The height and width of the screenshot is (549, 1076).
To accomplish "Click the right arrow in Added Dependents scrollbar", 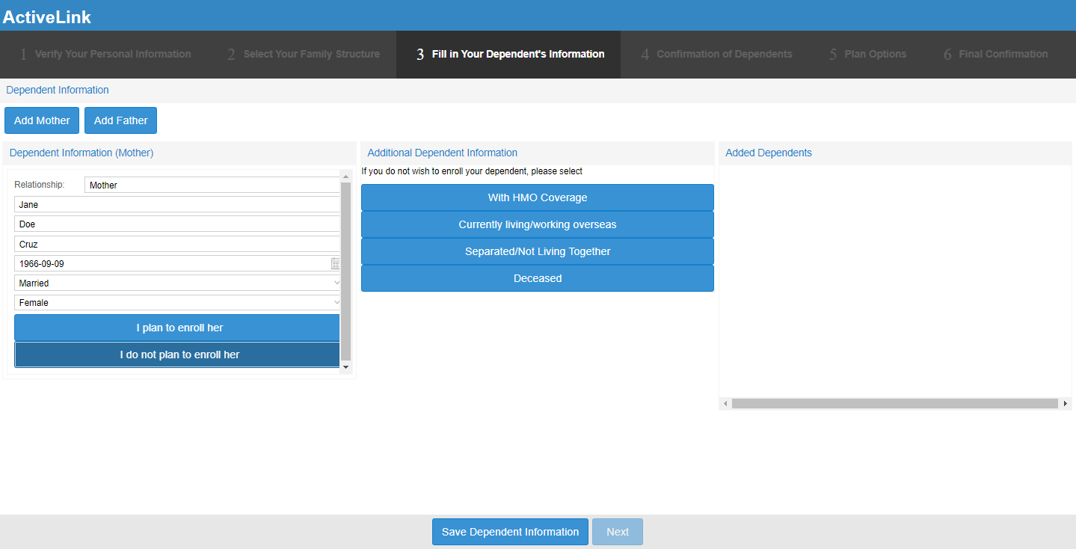I will [x=1065, y=404].
